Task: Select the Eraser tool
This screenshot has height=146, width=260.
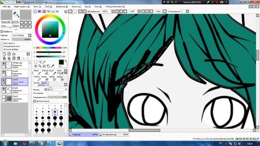Action: (x=45, y=78)
